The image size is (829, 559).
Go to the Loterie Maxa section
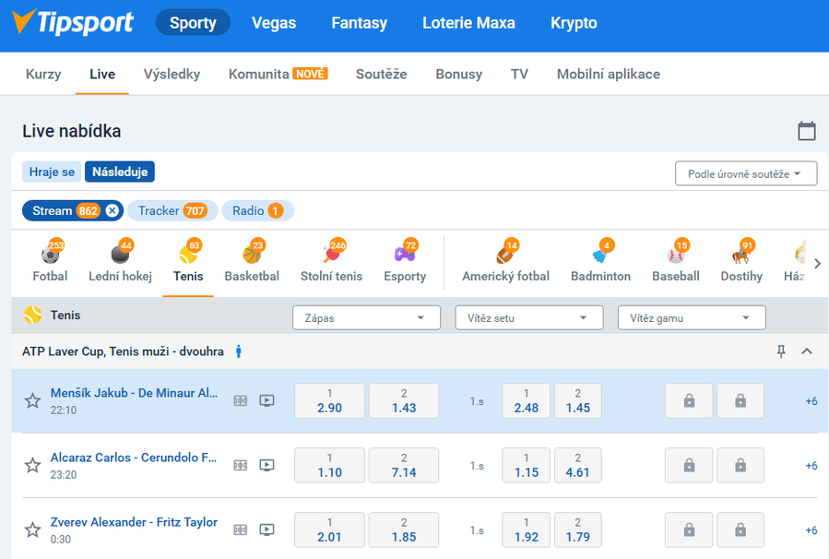468,23
